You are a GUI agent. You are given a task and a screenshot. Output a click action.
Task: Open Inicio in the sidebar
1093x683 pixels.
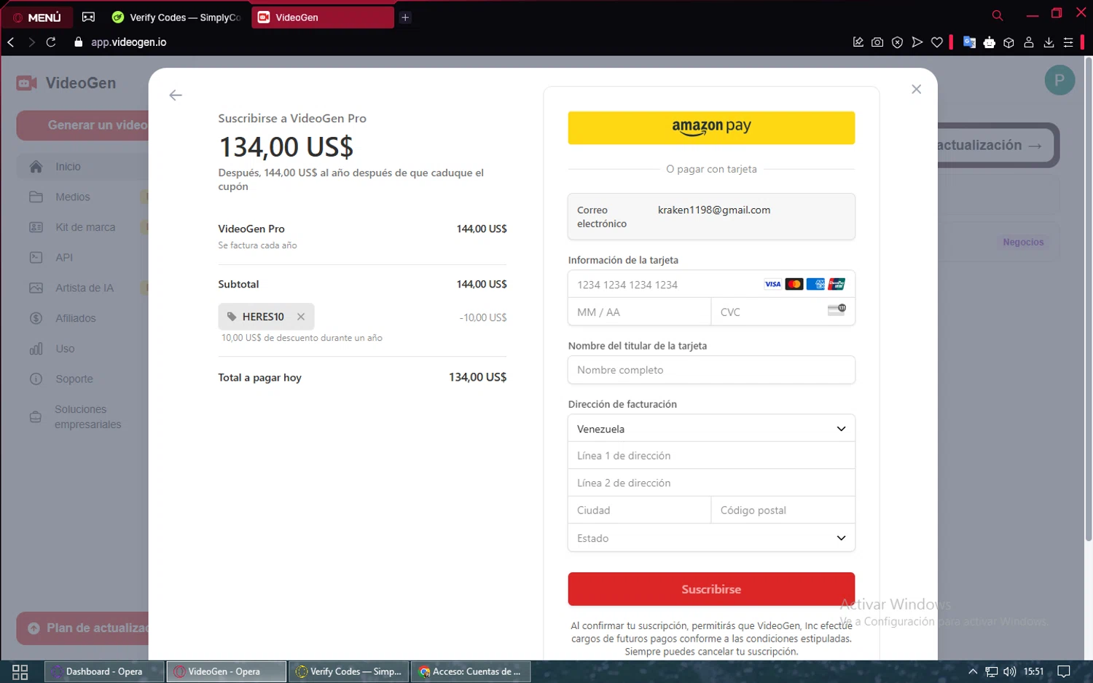pos(82,167)
